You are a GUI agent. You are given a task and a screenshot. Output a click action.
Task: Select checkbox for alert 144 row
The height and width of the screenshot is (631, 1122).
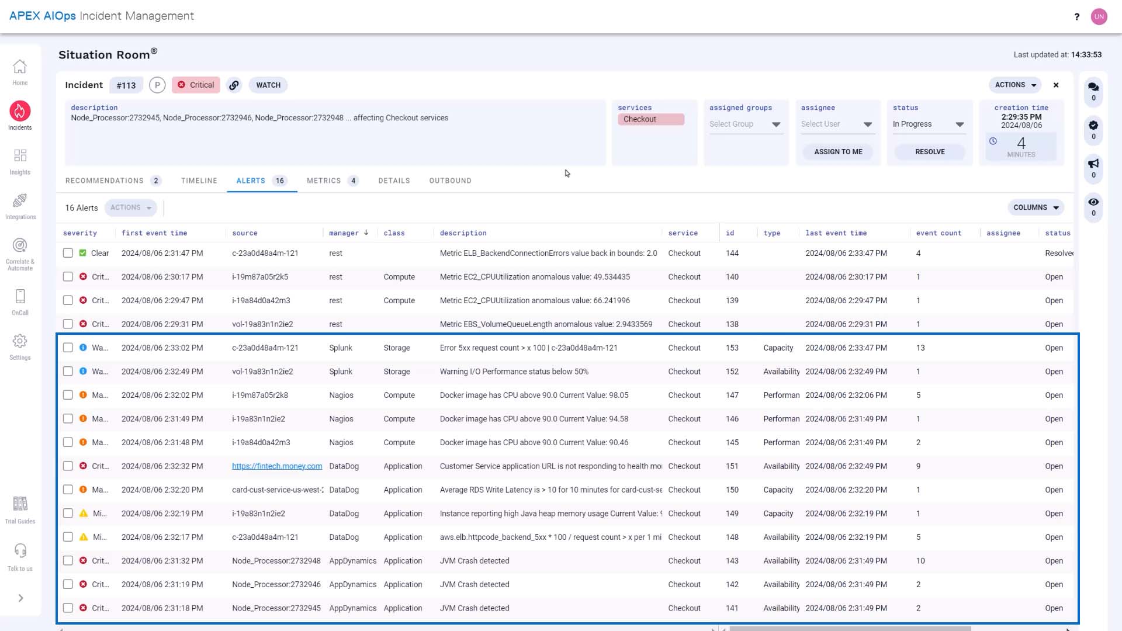[x=68, y=253]
